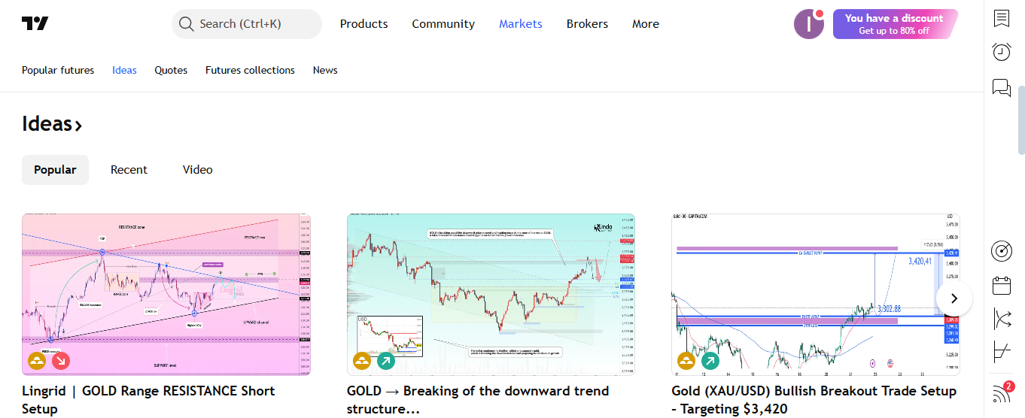This screenshot has width=1025, height=418.
Task: Open Notifications feed icon with badge 2
Action: point(1002,392)
